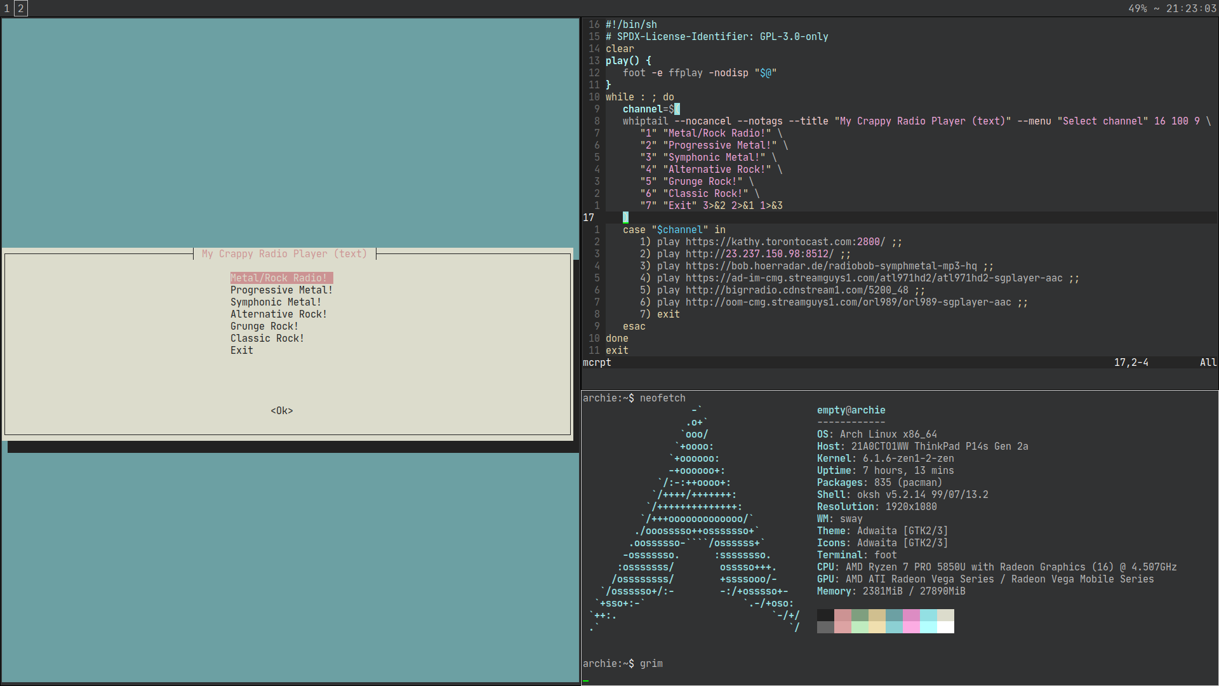This screenshot has height=686, width=1219.
Task: Click the bob.hoerradar.de radiobob URL
Action: point(831,266)
